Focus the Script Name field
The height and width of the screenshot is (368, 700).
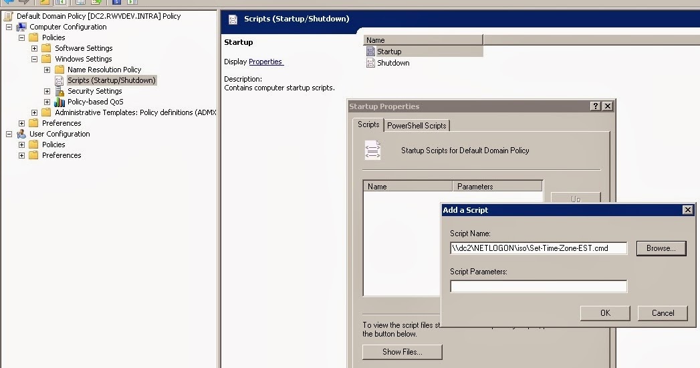click(538, 248)
